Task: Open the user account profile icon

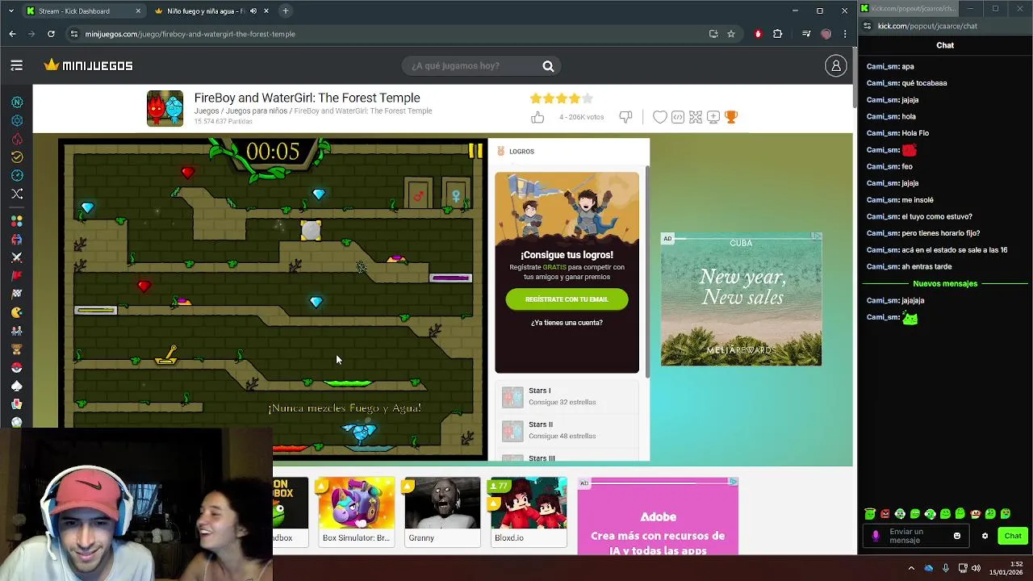Action: pyautogui.click(x=836, y=66)
